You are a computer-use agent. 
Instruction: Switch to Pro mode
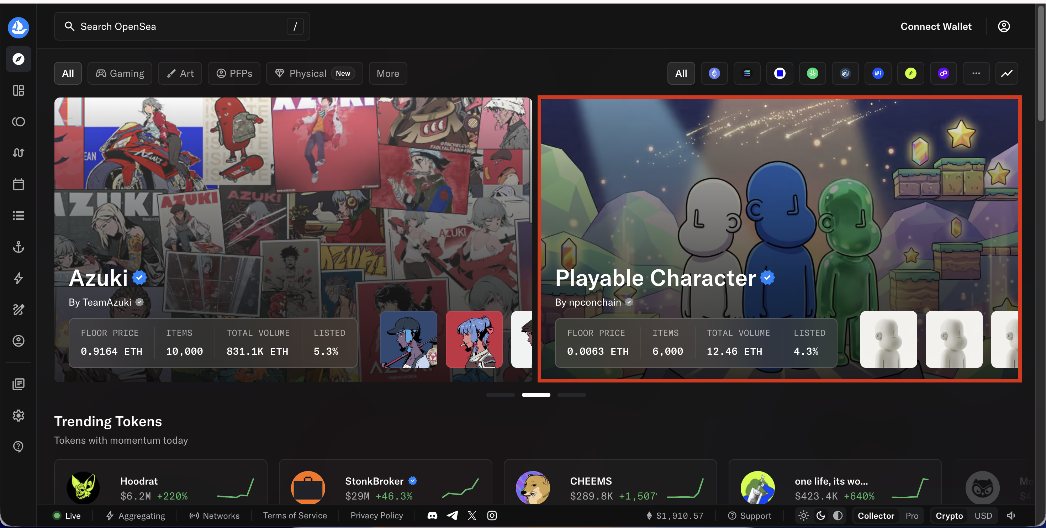[x=912, y=516]
